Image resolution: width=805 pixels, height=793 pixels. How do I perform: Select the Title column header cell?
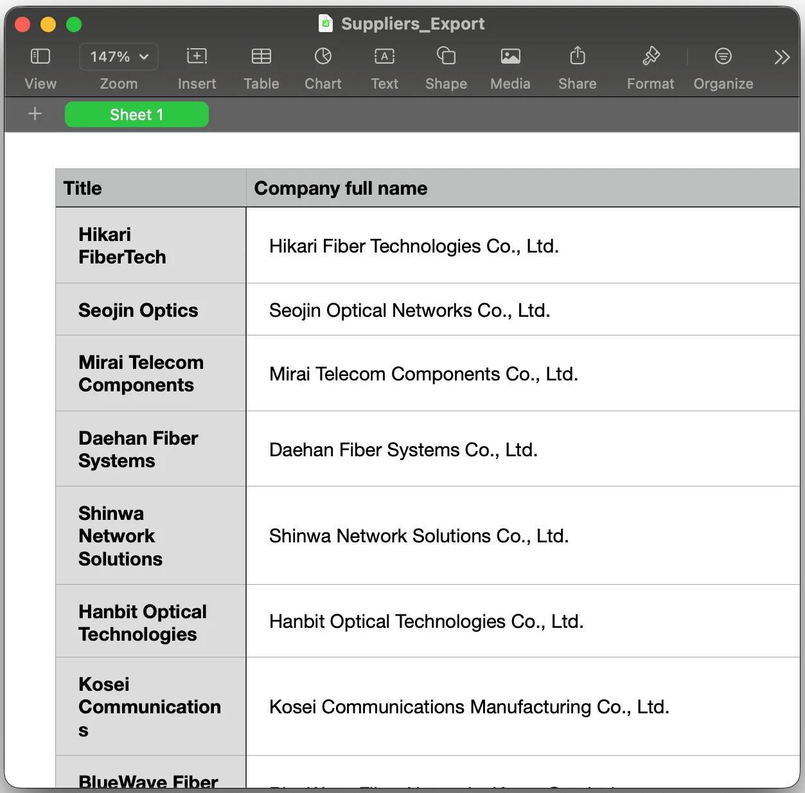tap(151, 188)
